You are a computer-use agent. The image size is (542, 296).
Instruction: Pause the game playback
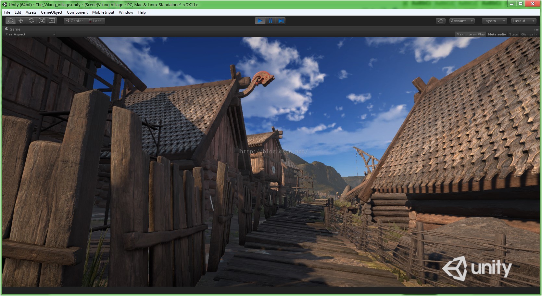tap(270, 21)
